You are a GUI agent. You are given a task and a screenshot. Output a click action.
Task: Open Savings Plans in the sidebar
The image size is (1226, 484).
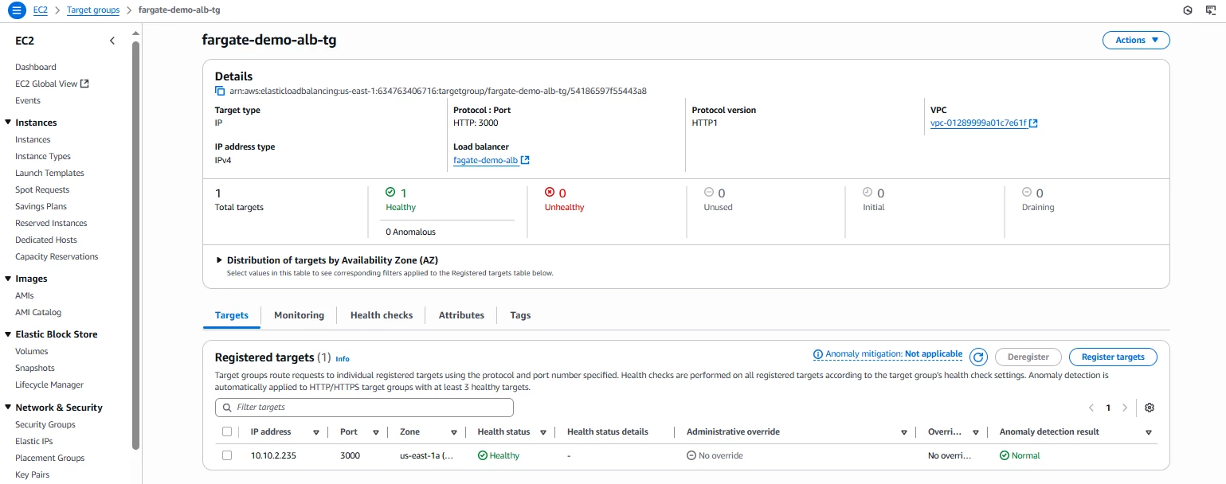pyautogui.click(x=41, y=206)
